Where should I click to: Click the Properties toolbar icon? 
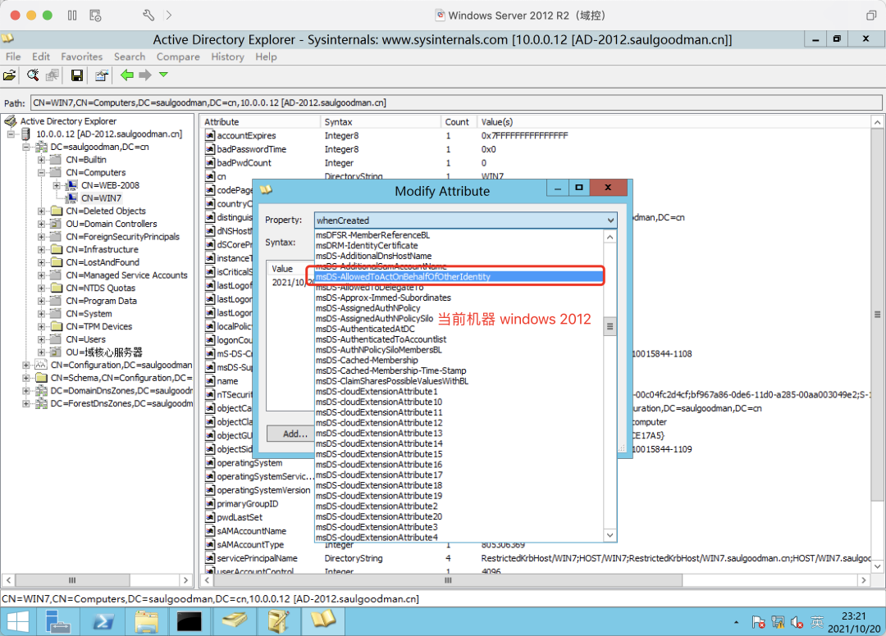[102, 75]
